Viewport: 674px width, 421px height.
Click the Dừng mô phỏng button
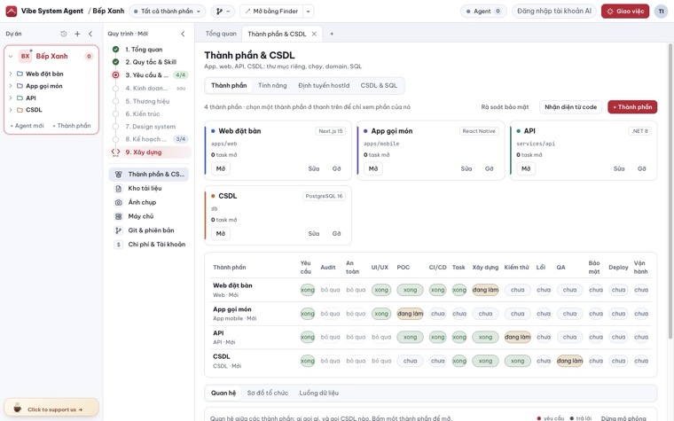(623, 418)
